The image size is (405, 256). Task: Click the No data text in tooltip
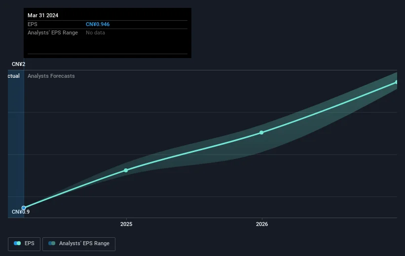pyautogui.click(x=95, y=32)
